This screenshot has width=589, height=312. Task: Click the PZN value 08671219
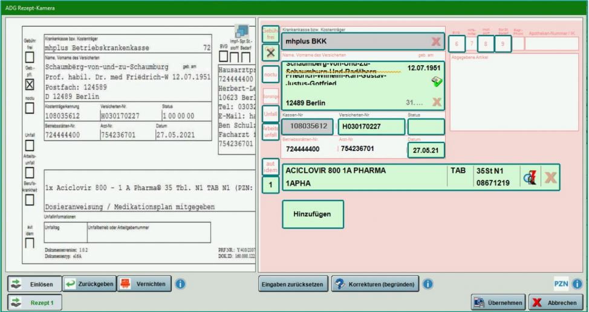coord(493,183)
